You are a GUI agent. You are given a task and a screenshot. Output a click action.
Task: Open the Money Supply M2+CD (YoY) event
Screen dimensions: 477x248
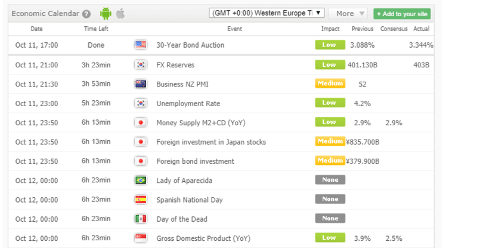pos(201,123)
